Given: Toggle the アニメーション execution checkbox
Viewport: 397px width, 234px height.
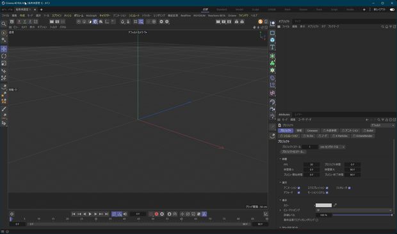Looking at the screenshot, I should coord(299,188).
